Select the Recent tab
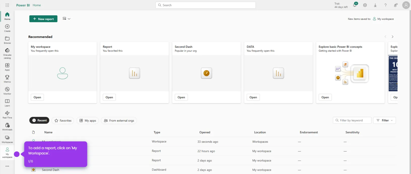The image size is (411, 174). [x=39, y=120]
